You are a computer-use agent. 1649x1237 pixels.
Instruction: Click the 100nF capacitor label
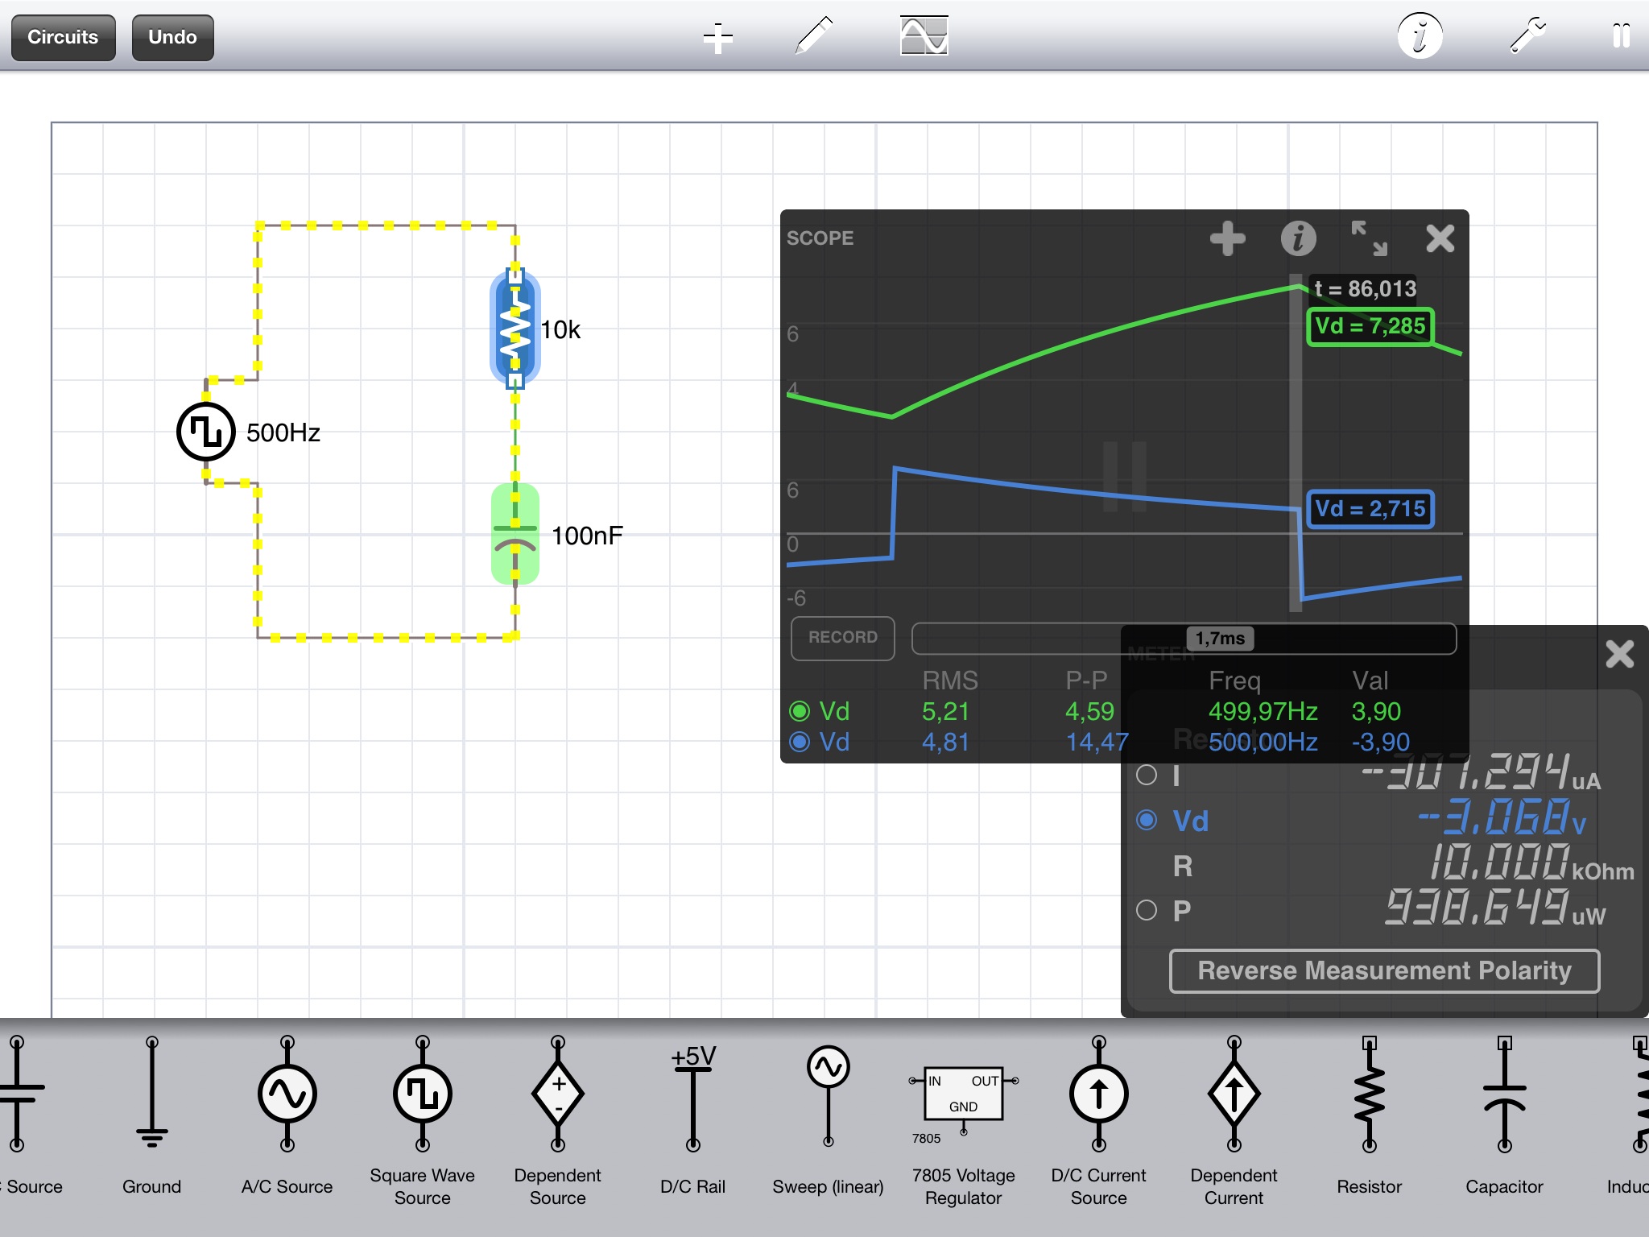[x=587, y=536]
